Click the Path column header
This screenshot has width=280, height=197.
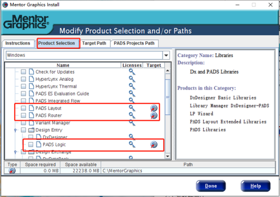click(x=188, y=164)
